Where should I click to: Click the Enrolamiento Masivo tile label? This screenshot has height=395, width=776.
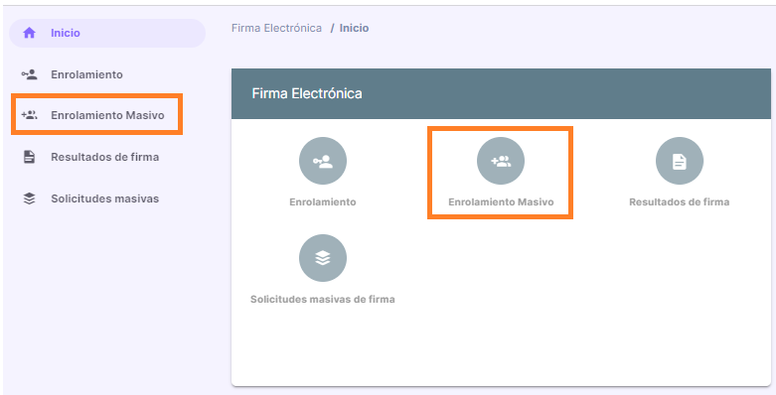[501, 202]
